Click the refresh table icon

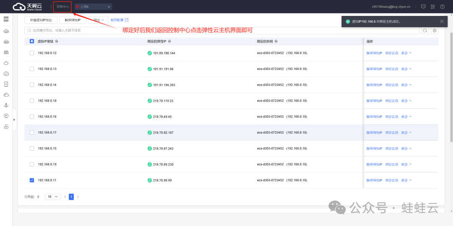(x=424, y=31)
